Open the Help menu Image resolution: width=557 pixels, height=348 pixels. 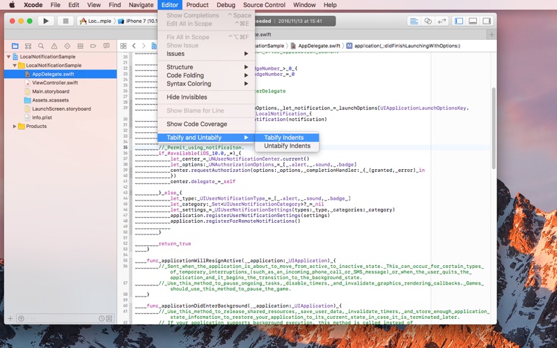(x=330, y=5)
